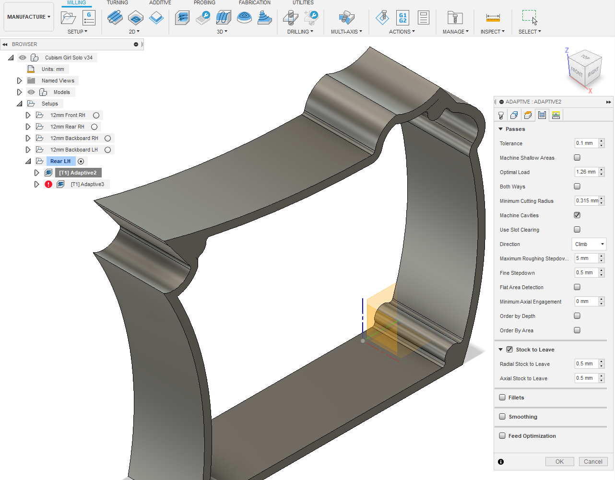Select the 2D Face tool icon
Image resolution: width=615 pixels, height=480 pixels.
point(156,18)
